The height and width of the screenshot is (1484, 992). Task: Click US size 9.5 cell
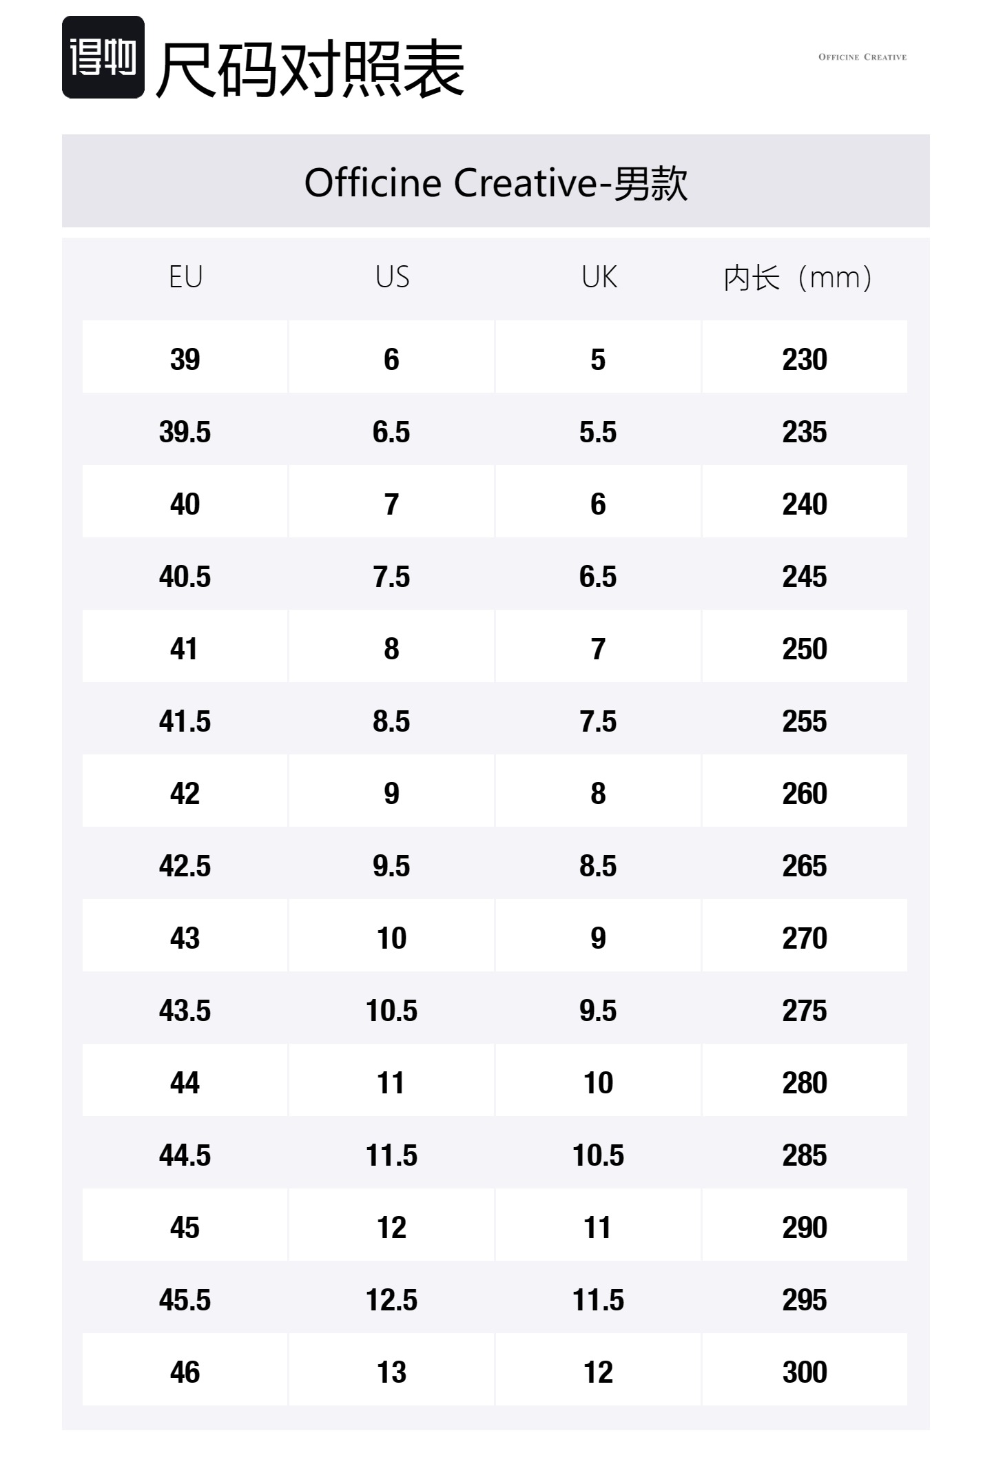(391, 865)
